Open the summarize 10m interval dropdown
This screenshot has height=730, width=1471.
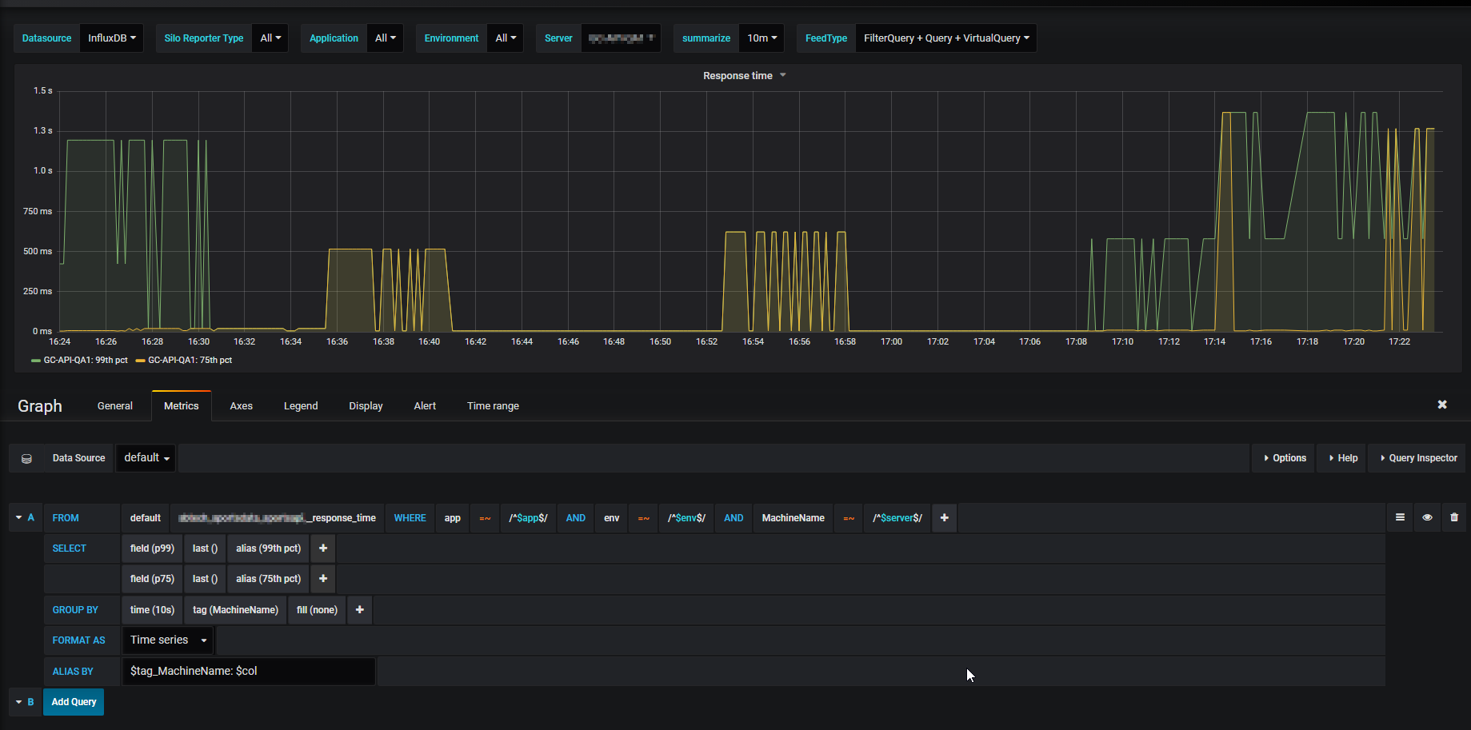pyautogui.click(x=761, y=37)
